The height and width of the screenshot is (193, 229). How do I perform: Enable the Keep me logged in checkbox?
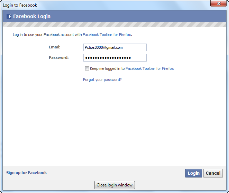click(87, 68)
